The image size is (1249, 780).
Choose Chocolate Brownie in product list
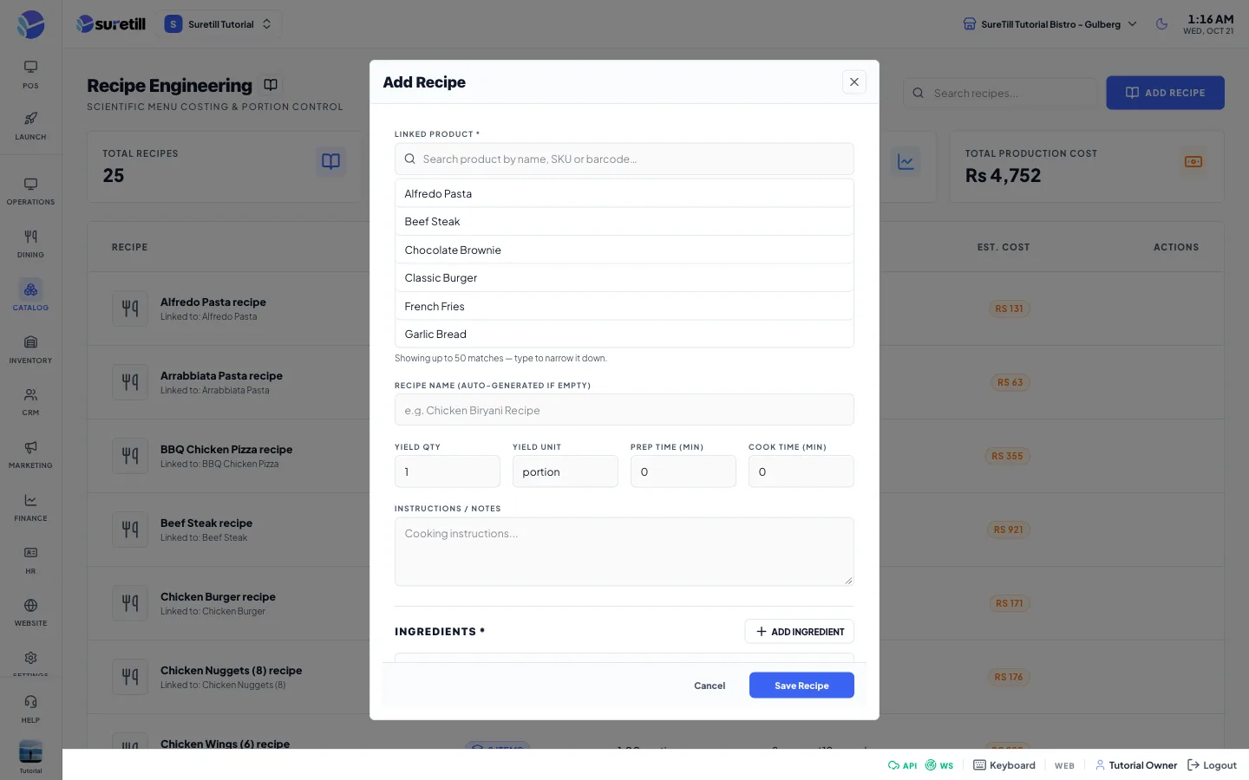click(x=624, y=250)
